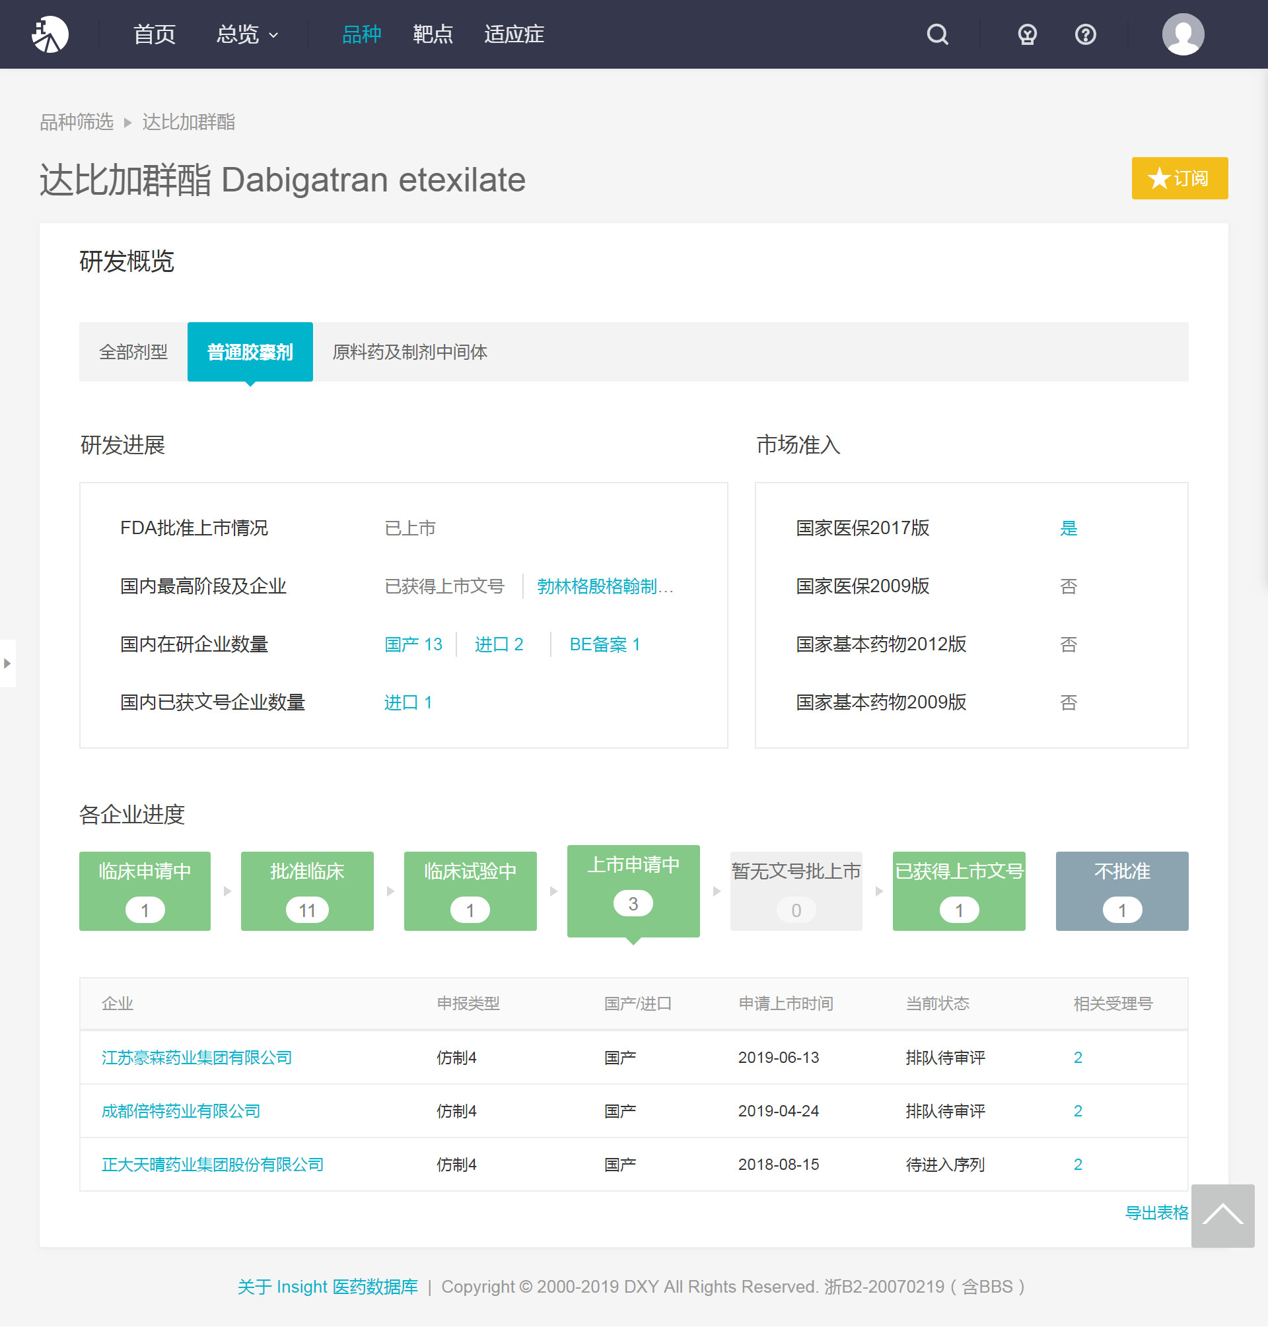Expand the collapsed left side panel arrow
Viewport: 1268px width, 1327px height.
[x=7, y=663]
